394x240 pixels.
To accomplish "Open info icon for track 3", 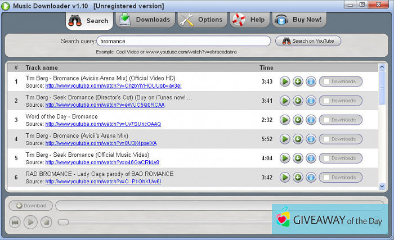I will coord(311,120).
